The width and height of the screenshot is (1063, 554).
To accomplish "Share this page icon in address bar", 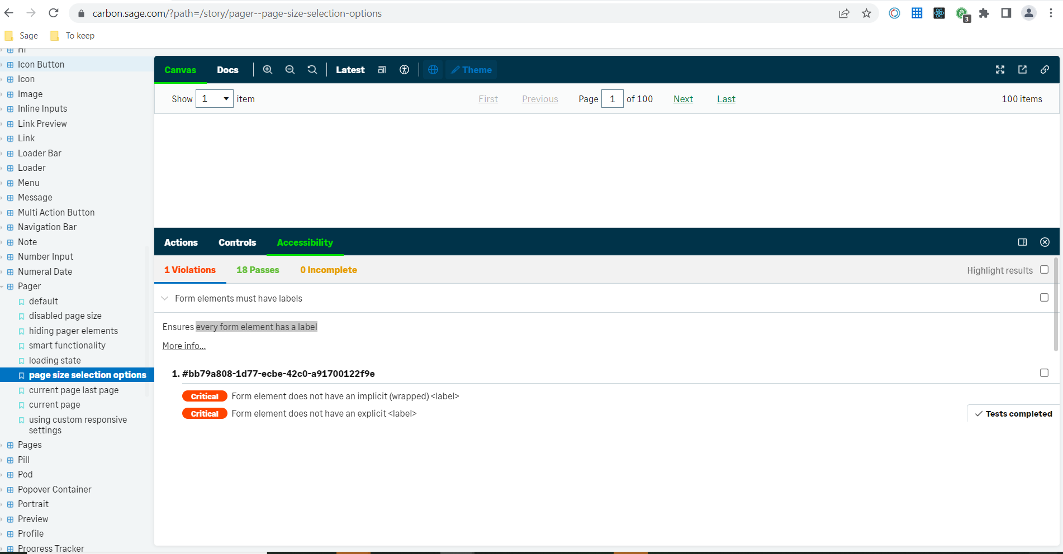I will pos(844,13).
